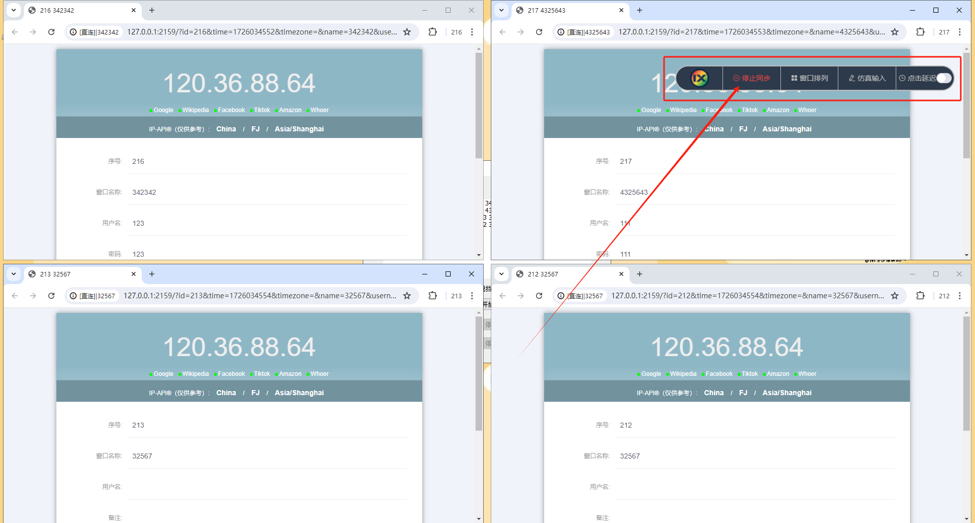The image size is (975, 523).
Task: Open new tab in window 213
Action: point(152,274)
